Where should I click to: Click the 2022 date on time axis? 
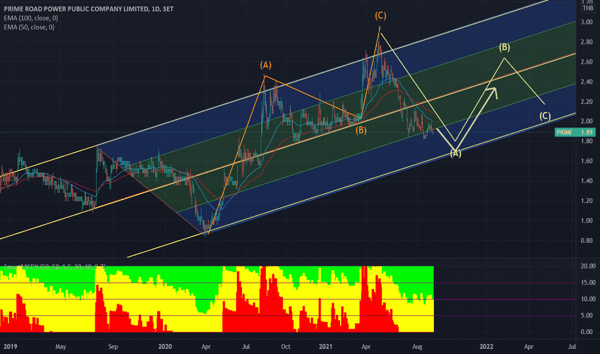[486, 347]
